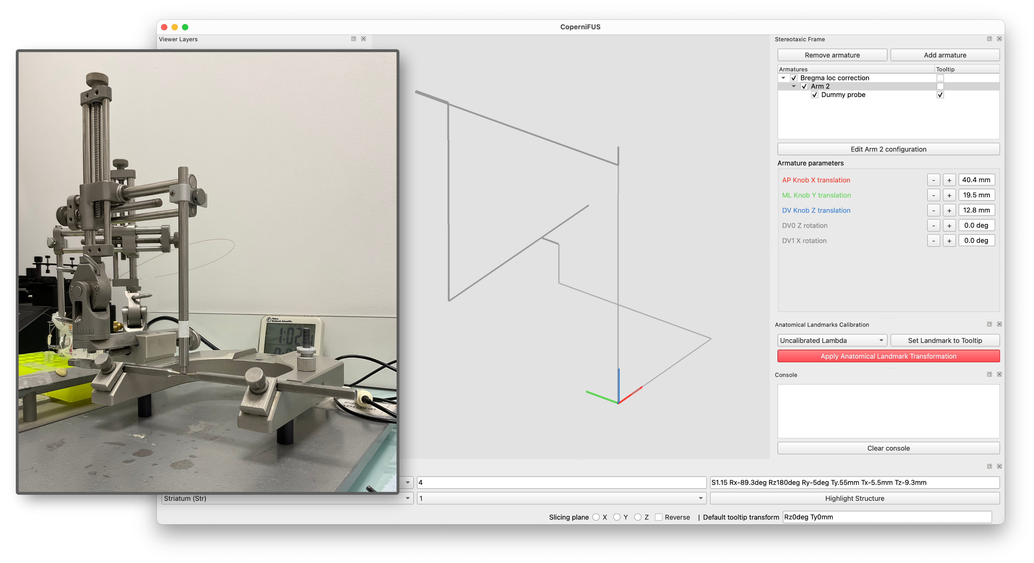The height and width of the screenshot is (563, 1034).
Task: Decrease DV1 X rotation
Action: pos(934,241)
